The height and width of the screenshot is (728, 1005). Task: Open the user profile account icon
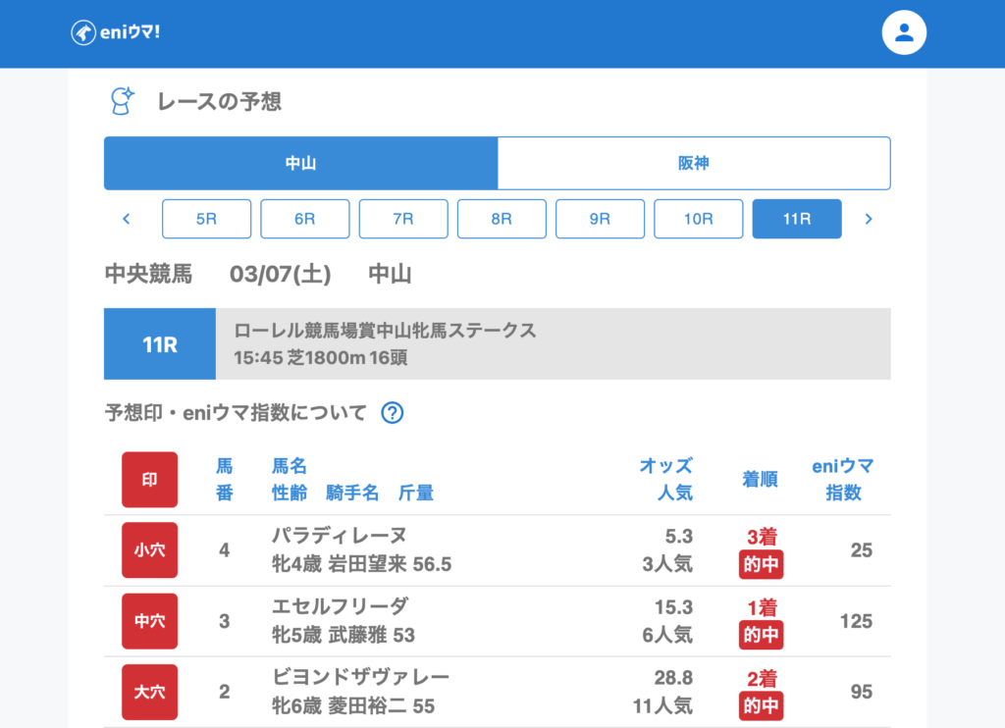[x=904, y=33]
